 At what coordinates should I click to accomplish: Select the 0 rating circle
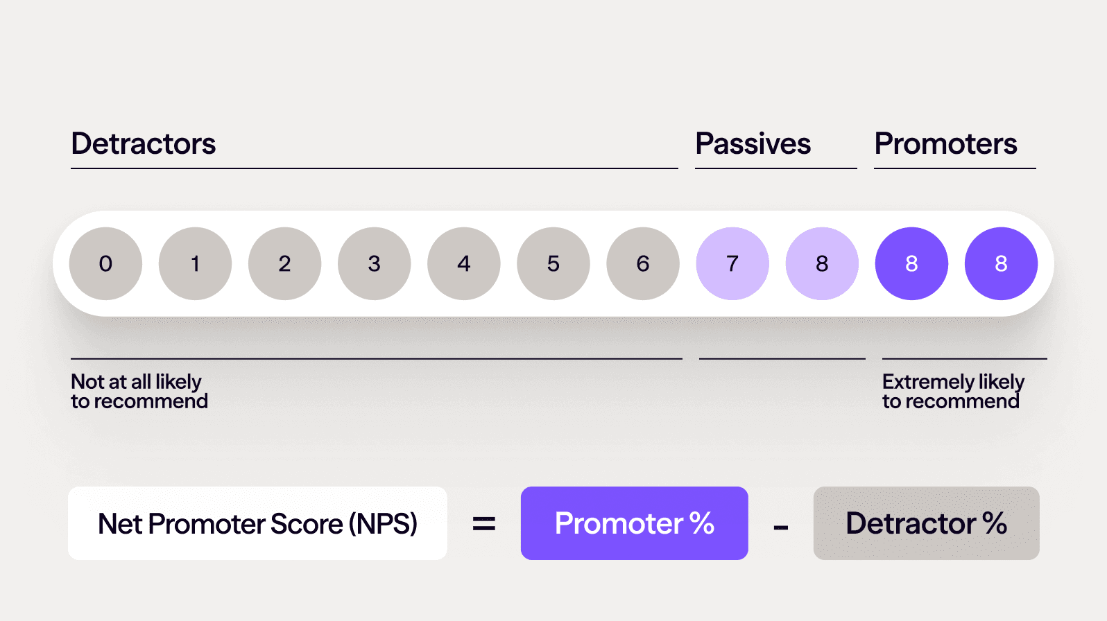[105, 263]
